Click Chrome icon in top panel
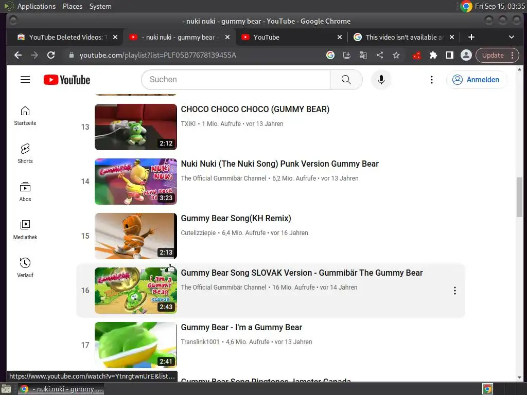The width and height of the screenshot is (527, 395). pos(466,6)
